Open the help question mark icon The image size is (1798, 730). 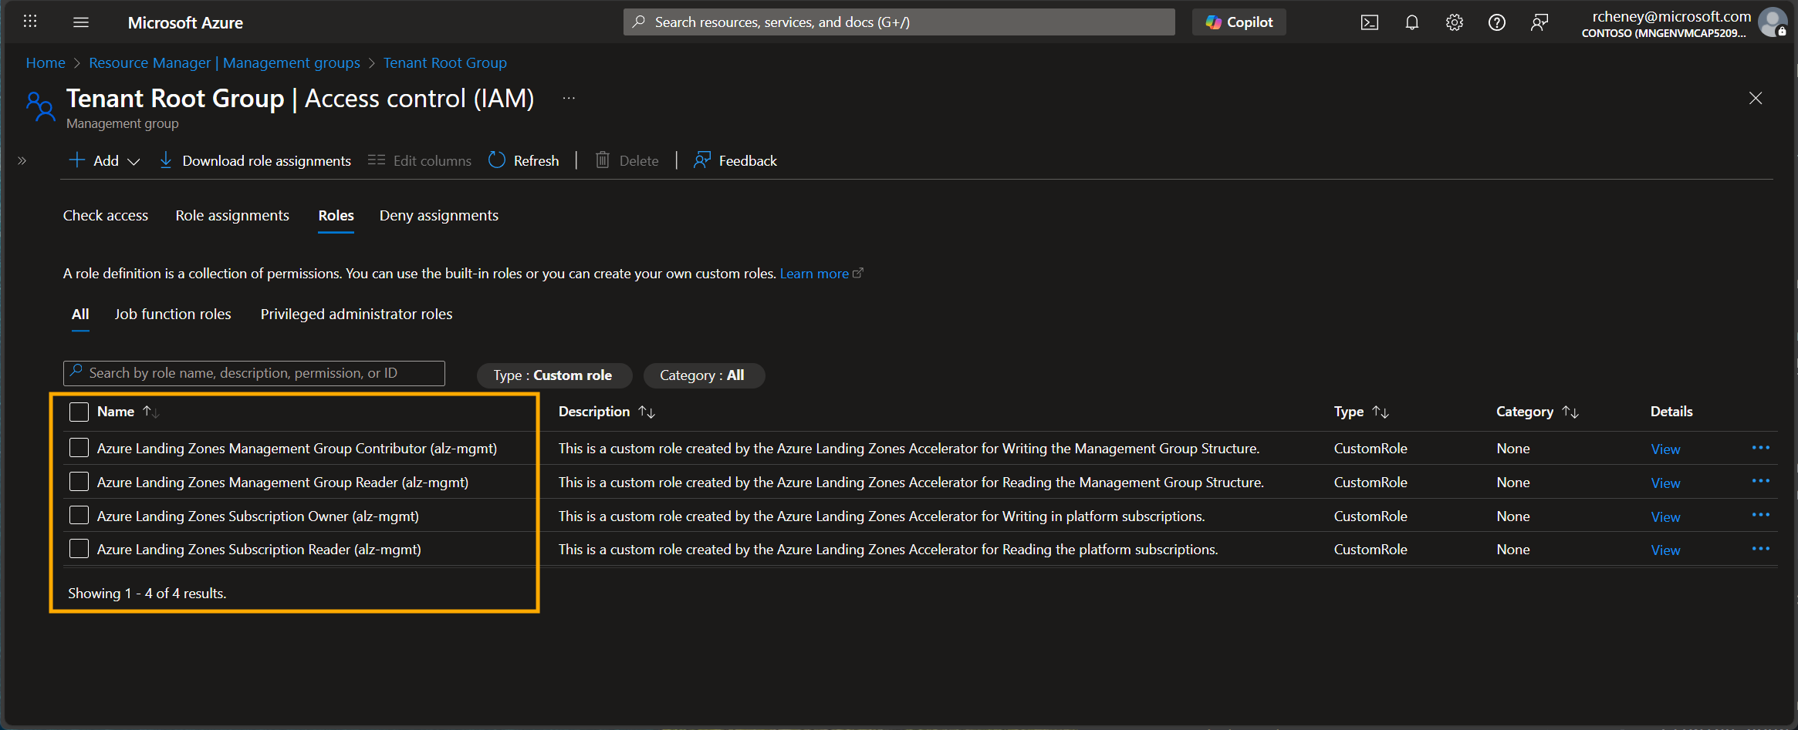click(1496, 22)
